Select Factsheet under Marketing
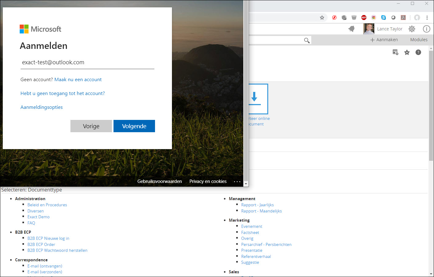Screen dimensions: 434x277 (x=250, y=233)
